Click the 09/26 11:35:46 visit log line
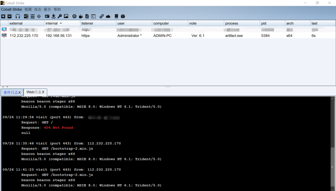Screen dimensions: 336x191 (62, 143)
